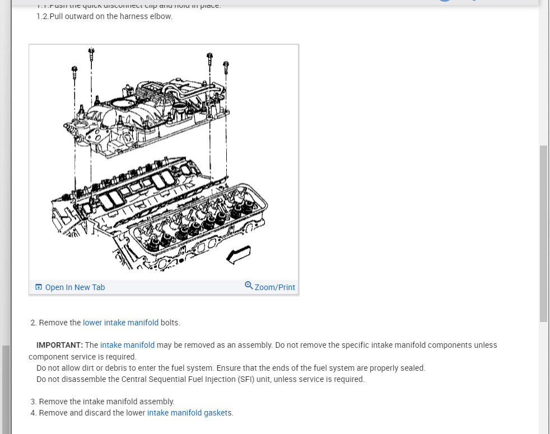Click 'Do not disassemble the Central Sequential' sentence
Viewport: 550px width, 434px height.
click(x=201, y=379)
